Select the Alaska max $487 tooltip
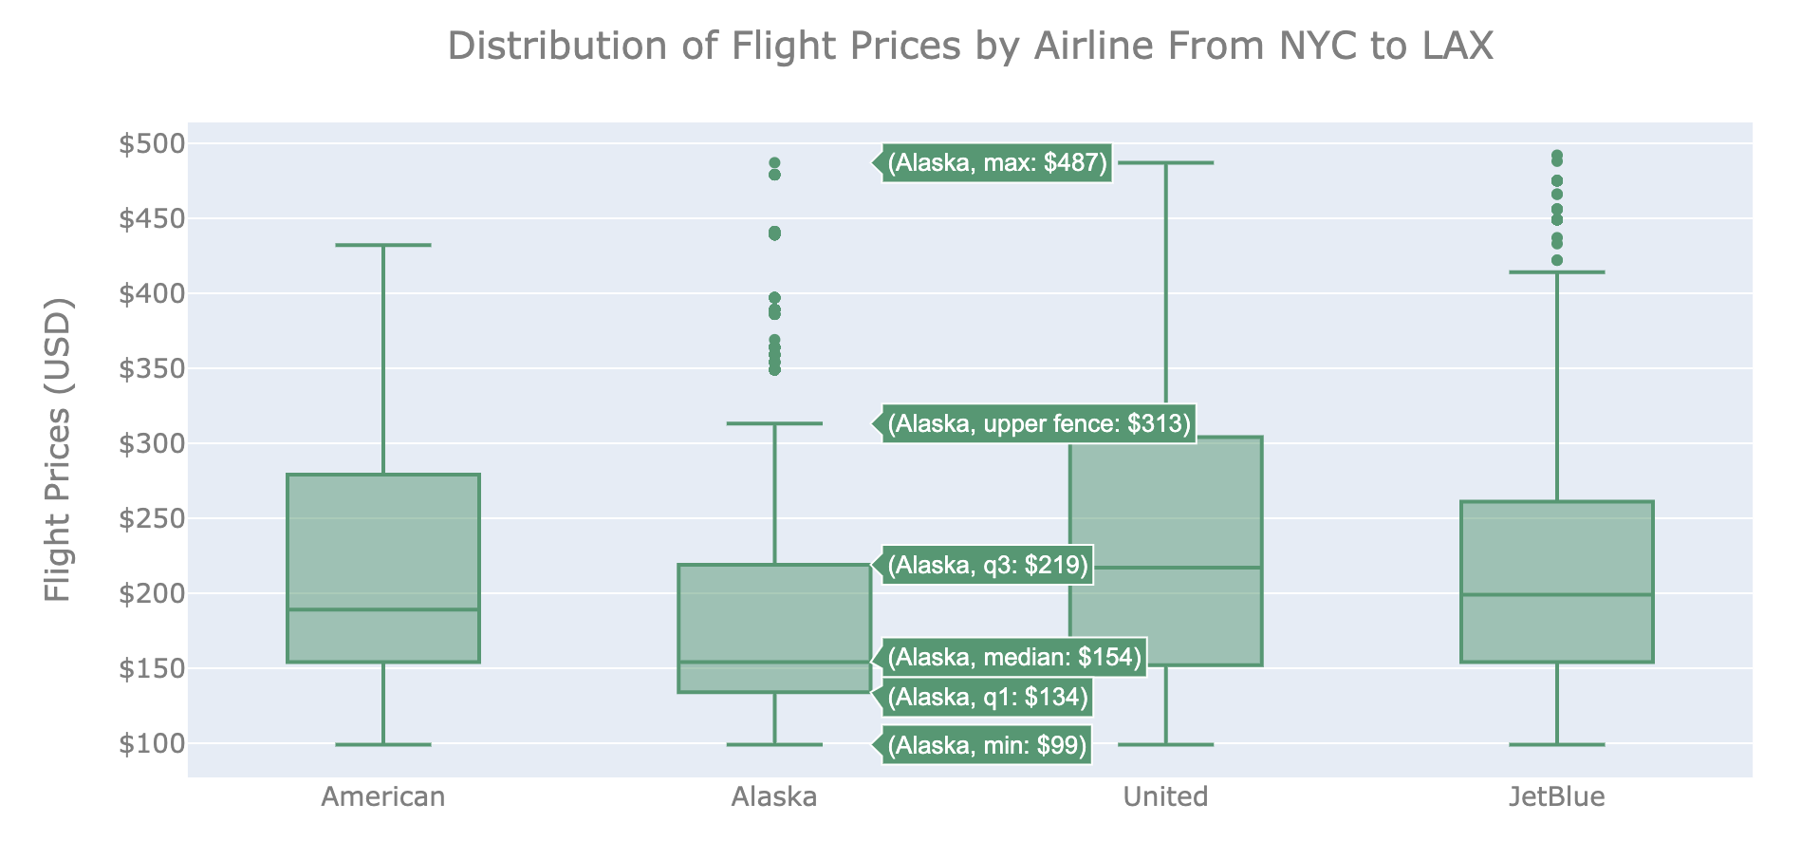The height and width of the screenshot is (841, 1801). 996,163
